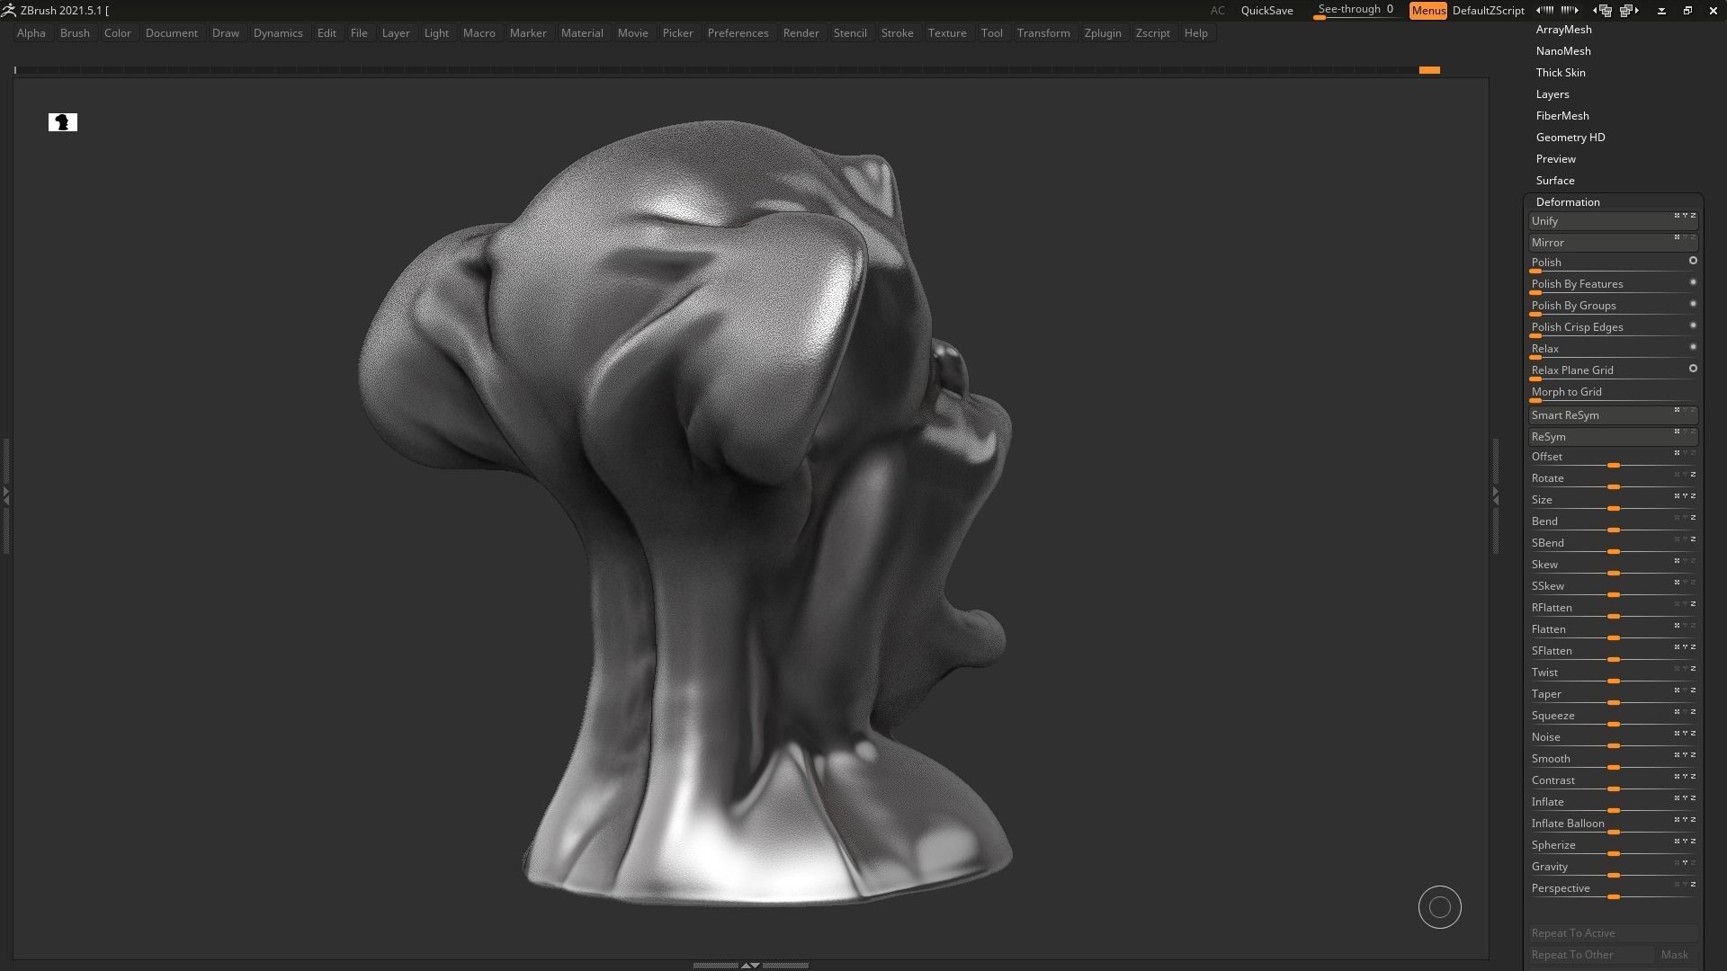Screen dimensions: 1727x971
Task: Click the xyz axis icons on Size slider
Action: tap(1685, 496)
